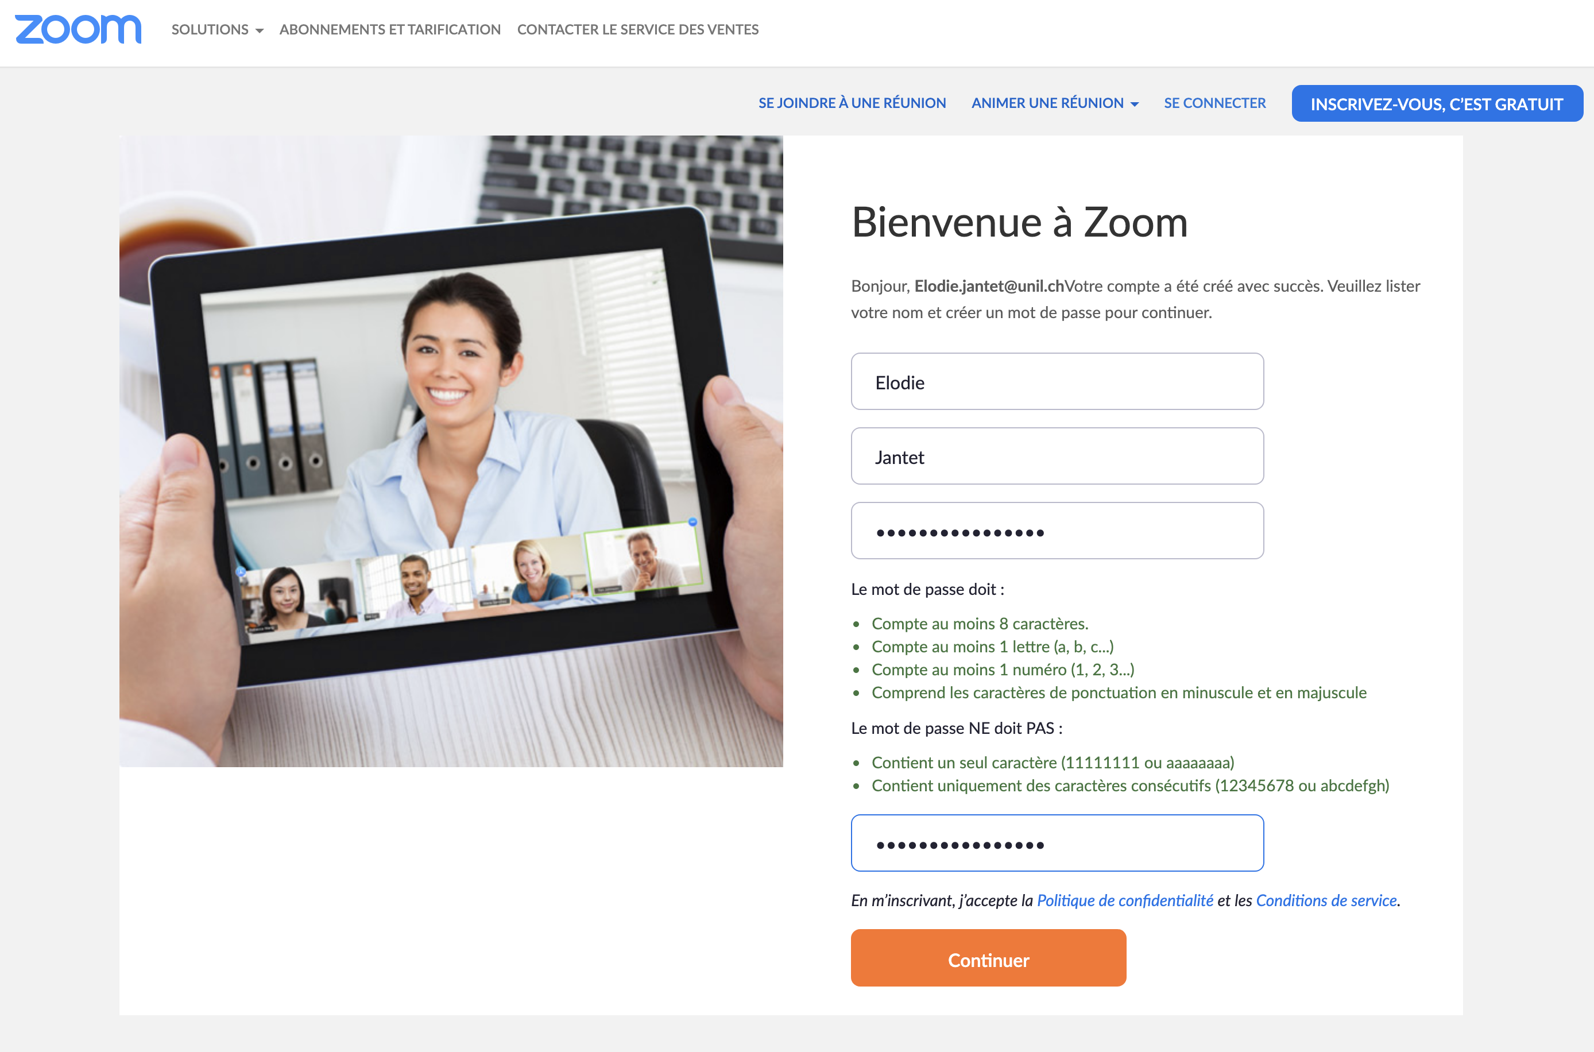Open Politique de confidentialité link
This screenshot has width=1594, height=1052.
1125,900
